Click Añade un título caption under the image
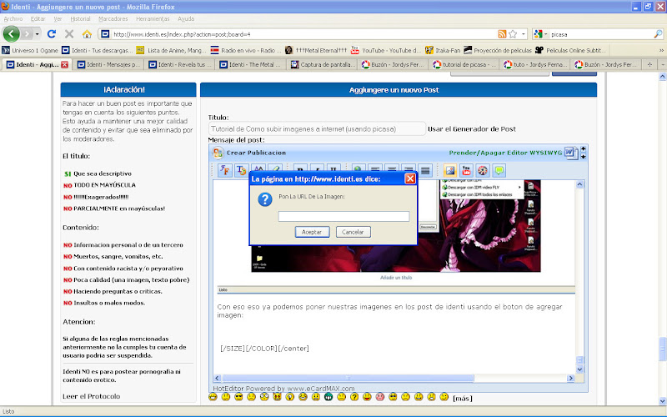This screenshot has height=417, width=667. coord(396,278)
